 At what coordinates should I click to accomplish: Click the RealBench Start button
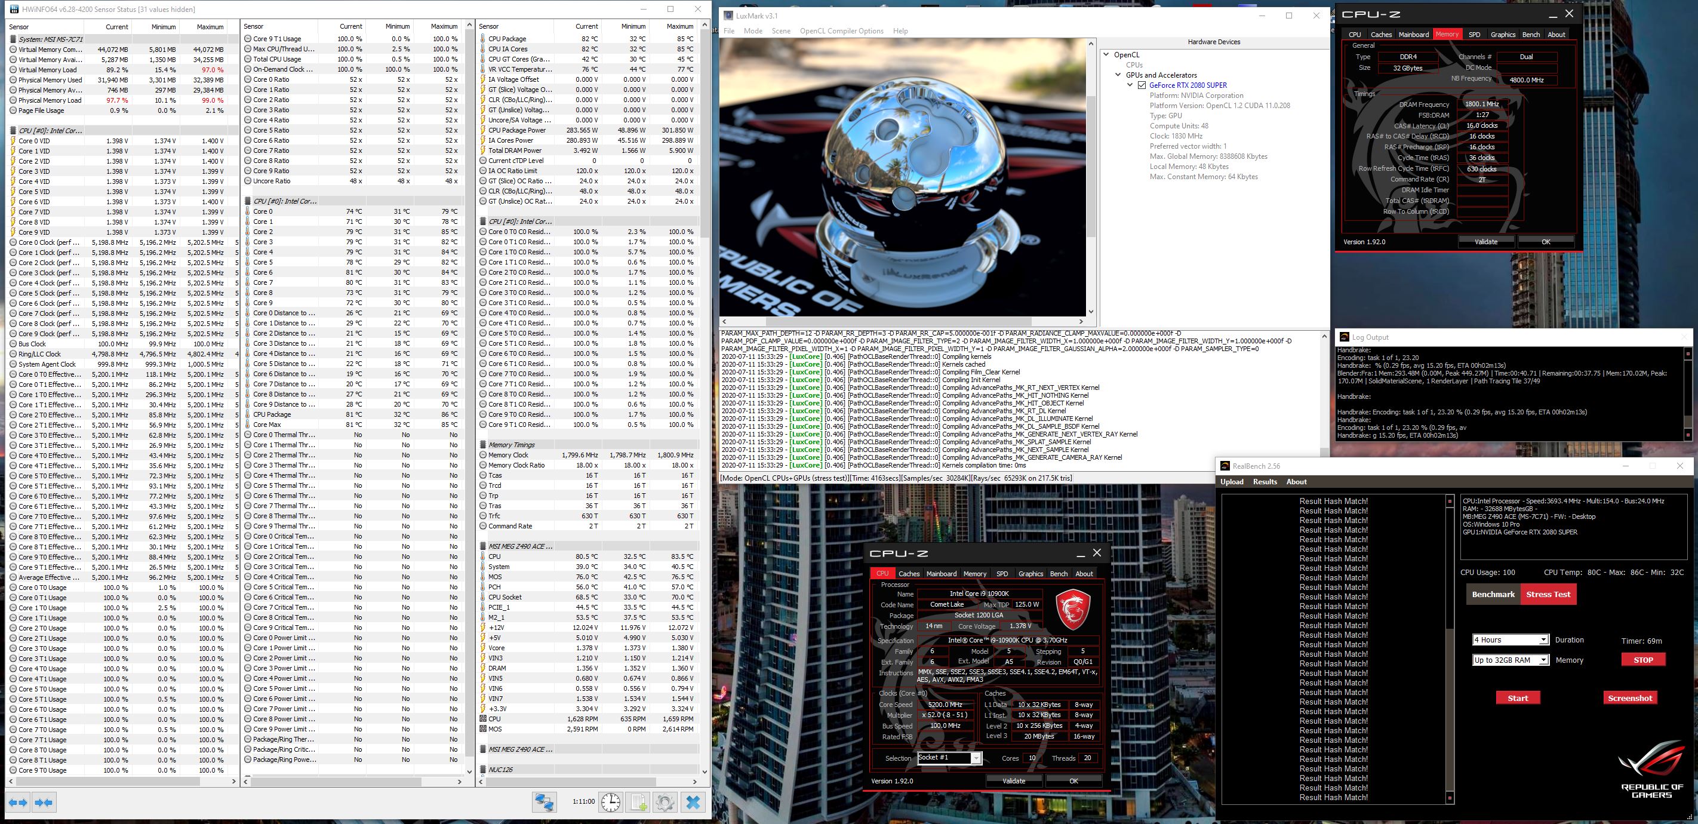[1517, 698]
